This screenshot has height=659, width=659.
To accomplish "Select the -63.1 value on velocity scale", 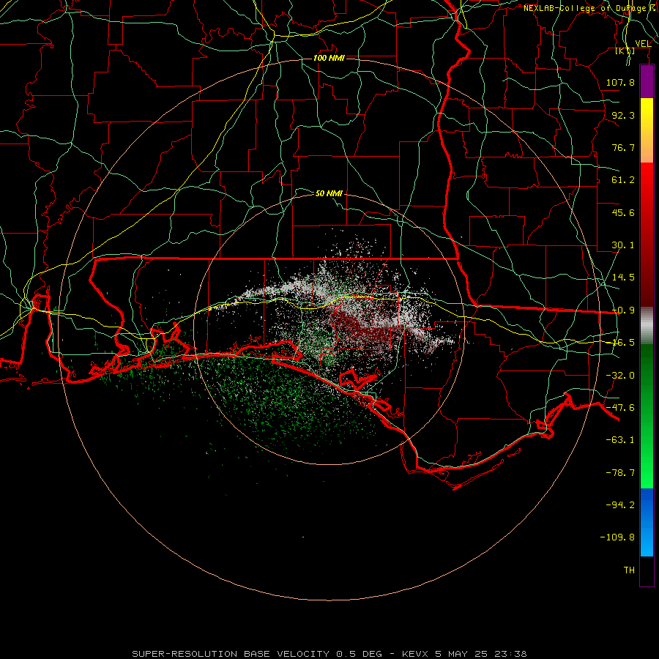I will (x=620, y=440).
